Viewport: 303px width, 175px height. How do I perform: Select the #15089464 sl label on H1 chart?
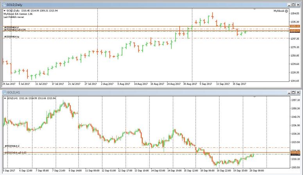pos(12,146)
